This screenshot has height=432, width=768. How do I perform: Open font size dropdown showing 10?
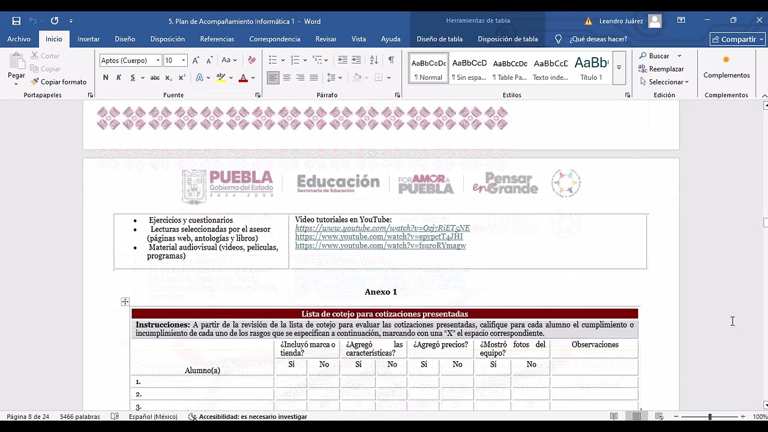click(x=184, y=61)
